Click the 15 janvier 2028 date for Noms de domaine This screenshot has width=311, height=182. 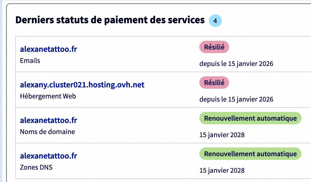click(x=222, y=135)
